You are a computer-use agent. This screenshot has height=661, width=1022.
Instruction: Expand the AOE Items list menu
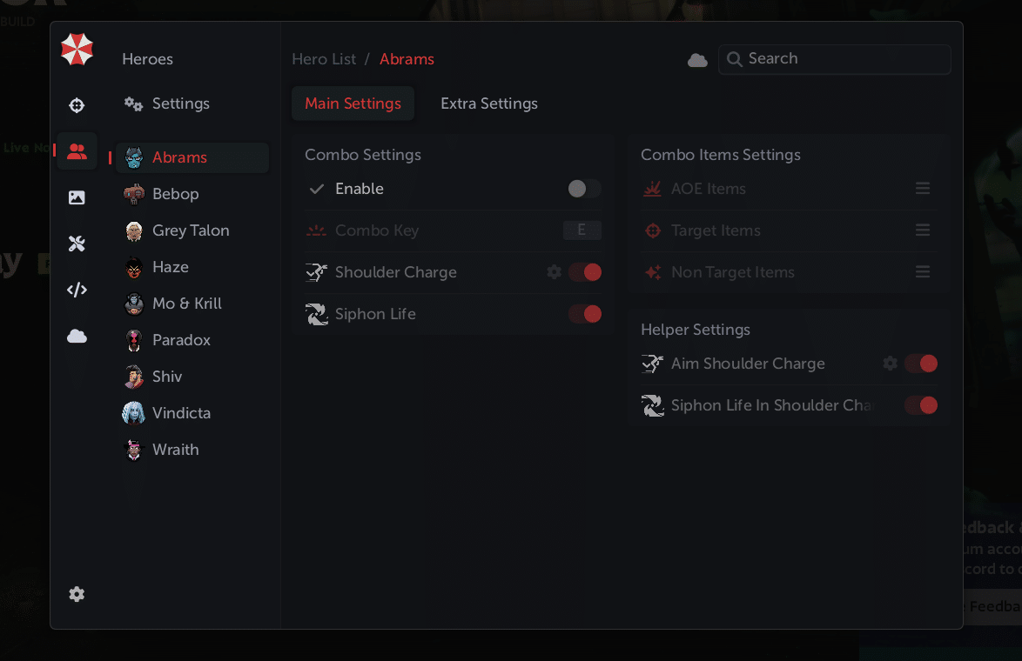[x=923, y=189]
